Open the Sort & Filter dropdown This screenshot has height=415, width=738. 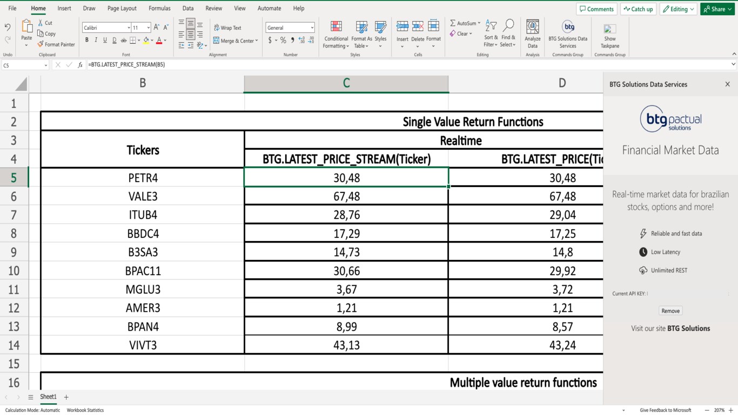click(491, 34)
